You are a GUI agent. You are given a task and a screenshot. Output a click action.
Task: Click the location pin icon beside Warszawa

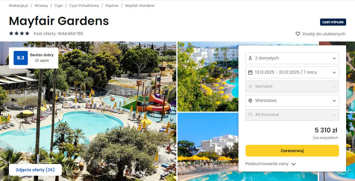pyautogui.click(x=250, y=101)
